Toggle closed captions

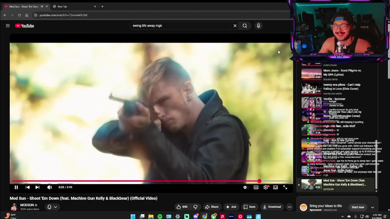pos(256,187)
